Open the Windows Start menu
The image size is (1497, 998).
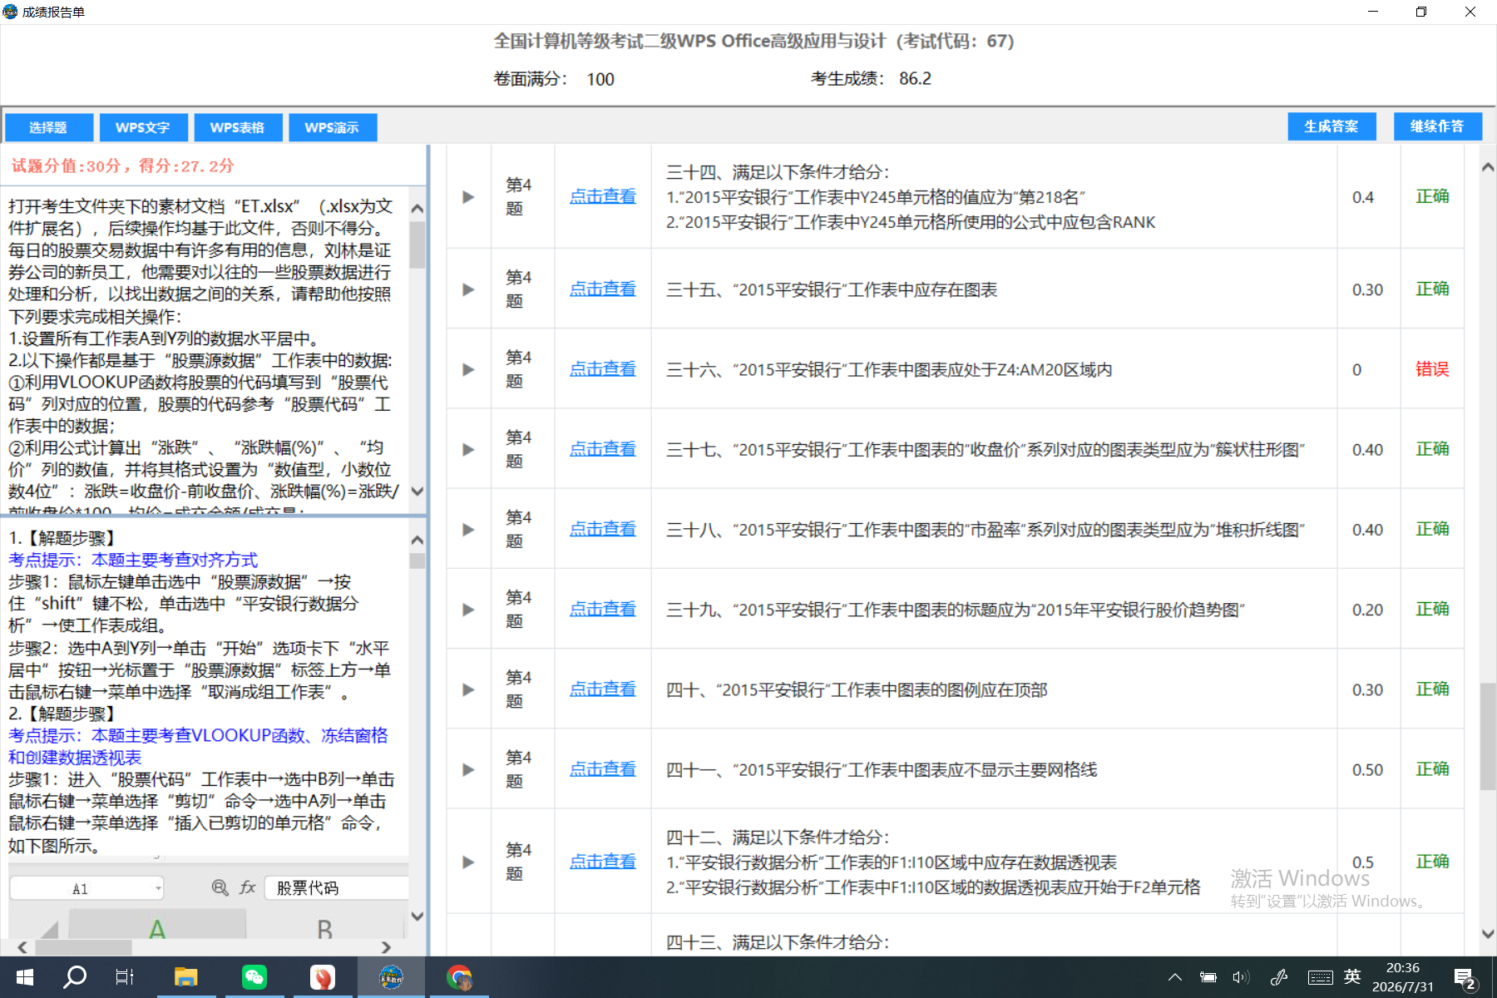point(25,977)
